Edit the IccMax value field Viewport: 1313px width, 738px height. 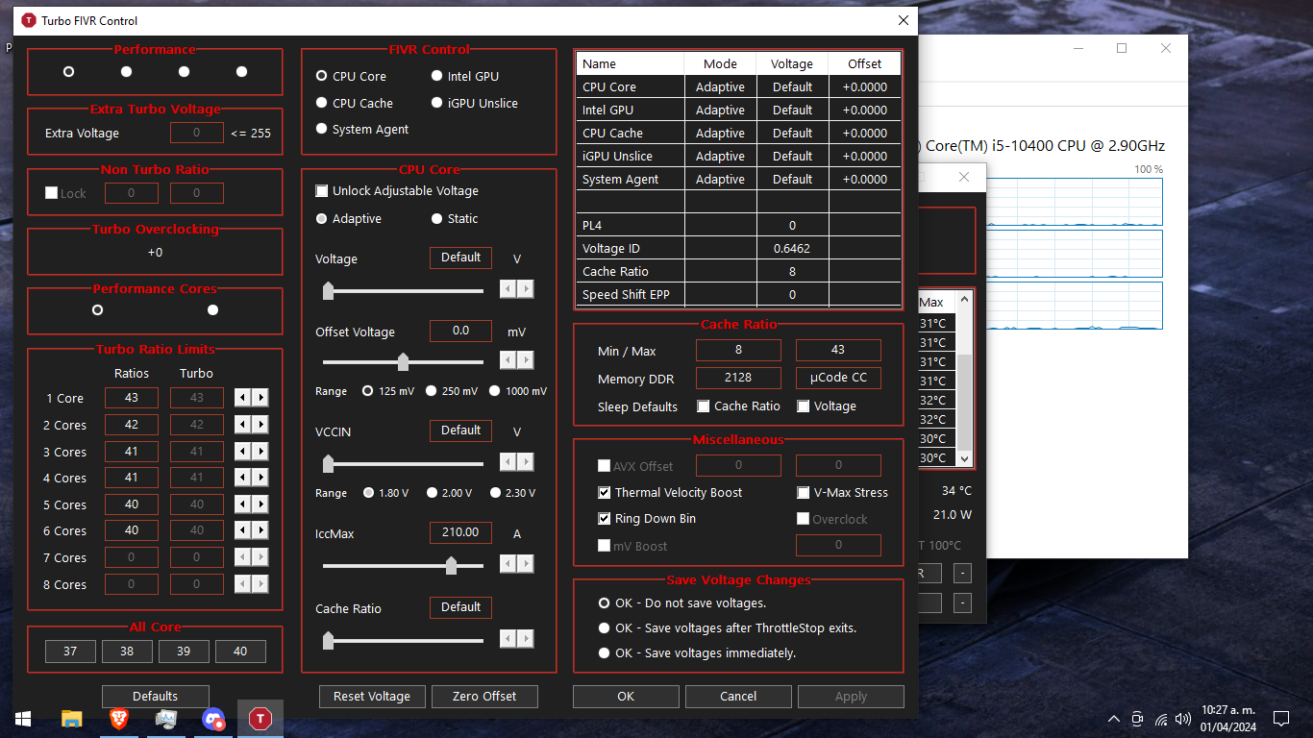(460, 532)
